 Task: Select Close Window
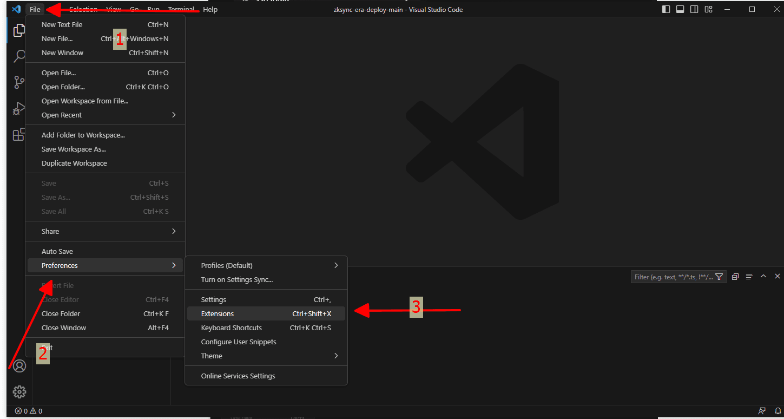tap(105, 328)
